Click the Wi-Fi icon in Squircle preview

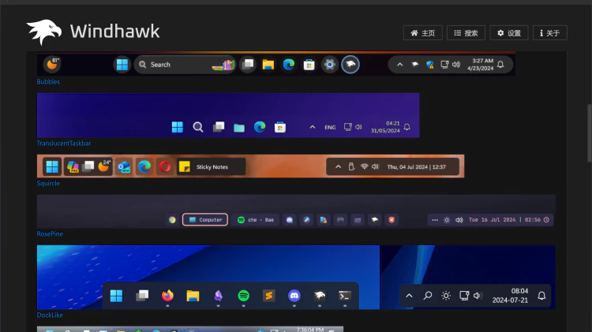coord(364,166)
